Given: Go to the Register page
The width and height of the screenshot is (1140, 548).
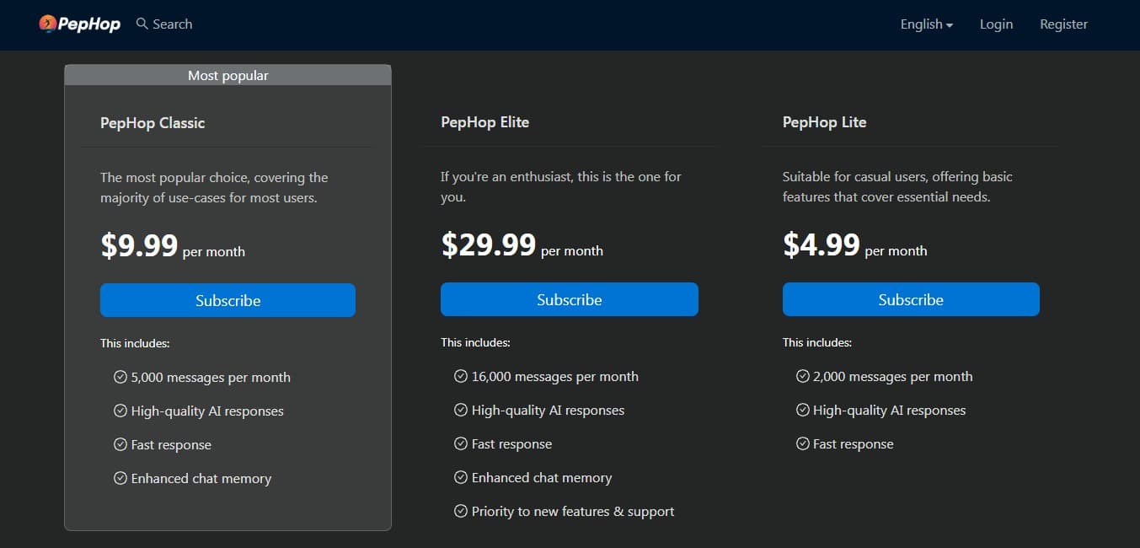Looking at the screenshot, I should click(x=1063, y=24).
